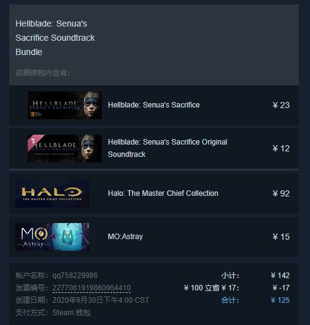This screenshot has width=310, height=325.
Task: Click the Halo Master Chief Collection thumbnail
Action: click(x=52, y=193)
